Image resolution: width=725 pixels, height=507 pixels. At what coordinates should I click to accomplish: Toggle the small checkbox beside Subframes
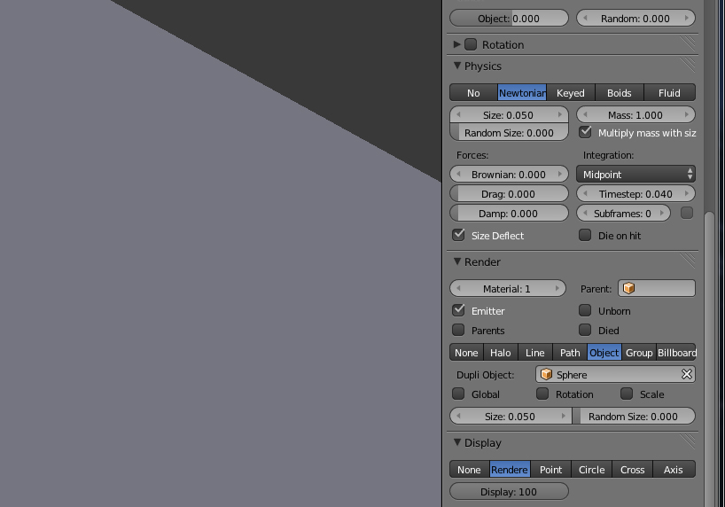click(687, 213)
